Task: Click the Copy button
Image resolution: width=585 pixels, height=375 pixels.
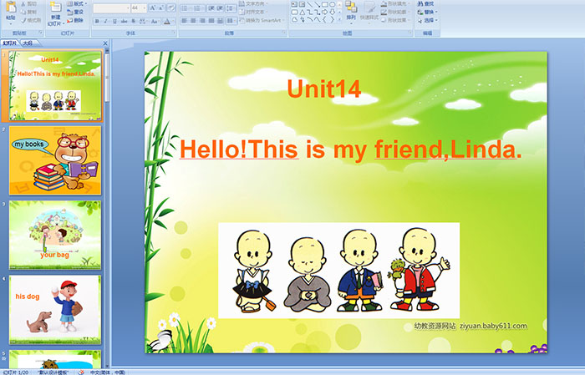Action: 28,12
